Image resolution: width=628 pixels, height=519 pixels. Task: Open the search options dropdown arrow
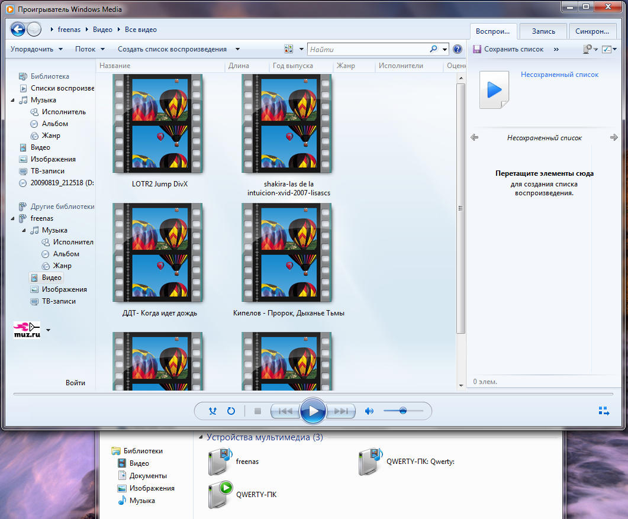(x=445, y=49)
